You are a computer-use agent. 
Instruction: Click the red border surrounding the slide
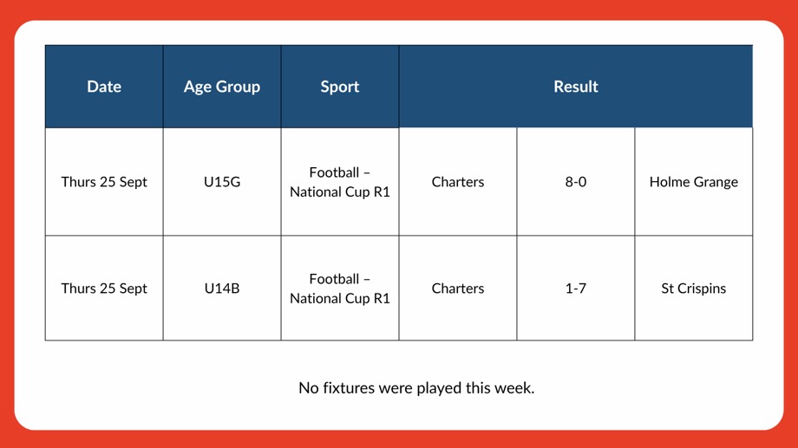tap(7, 224)
